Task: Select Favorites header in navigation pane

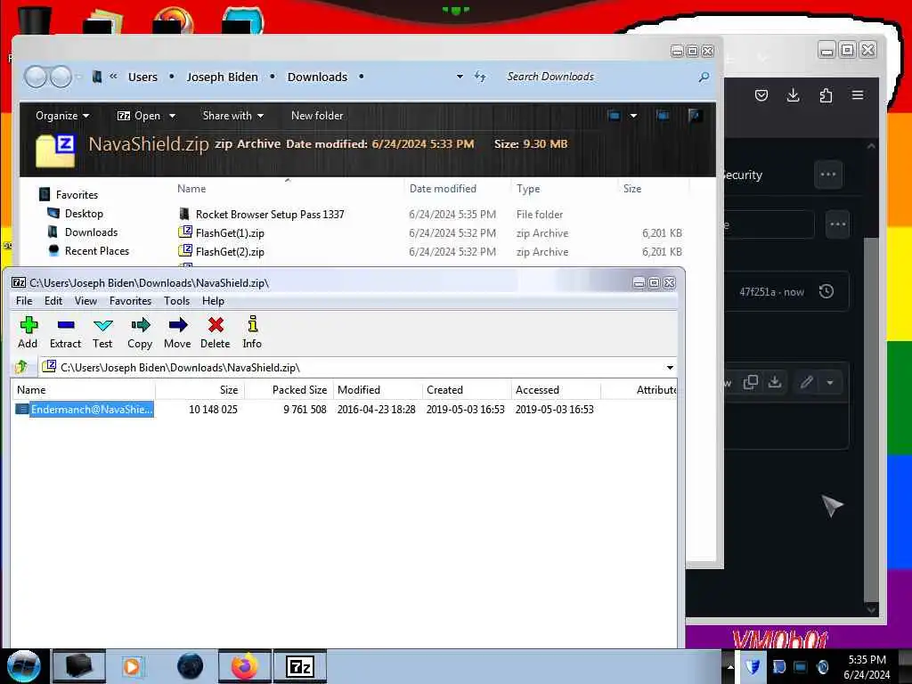Action: [77, 195]
